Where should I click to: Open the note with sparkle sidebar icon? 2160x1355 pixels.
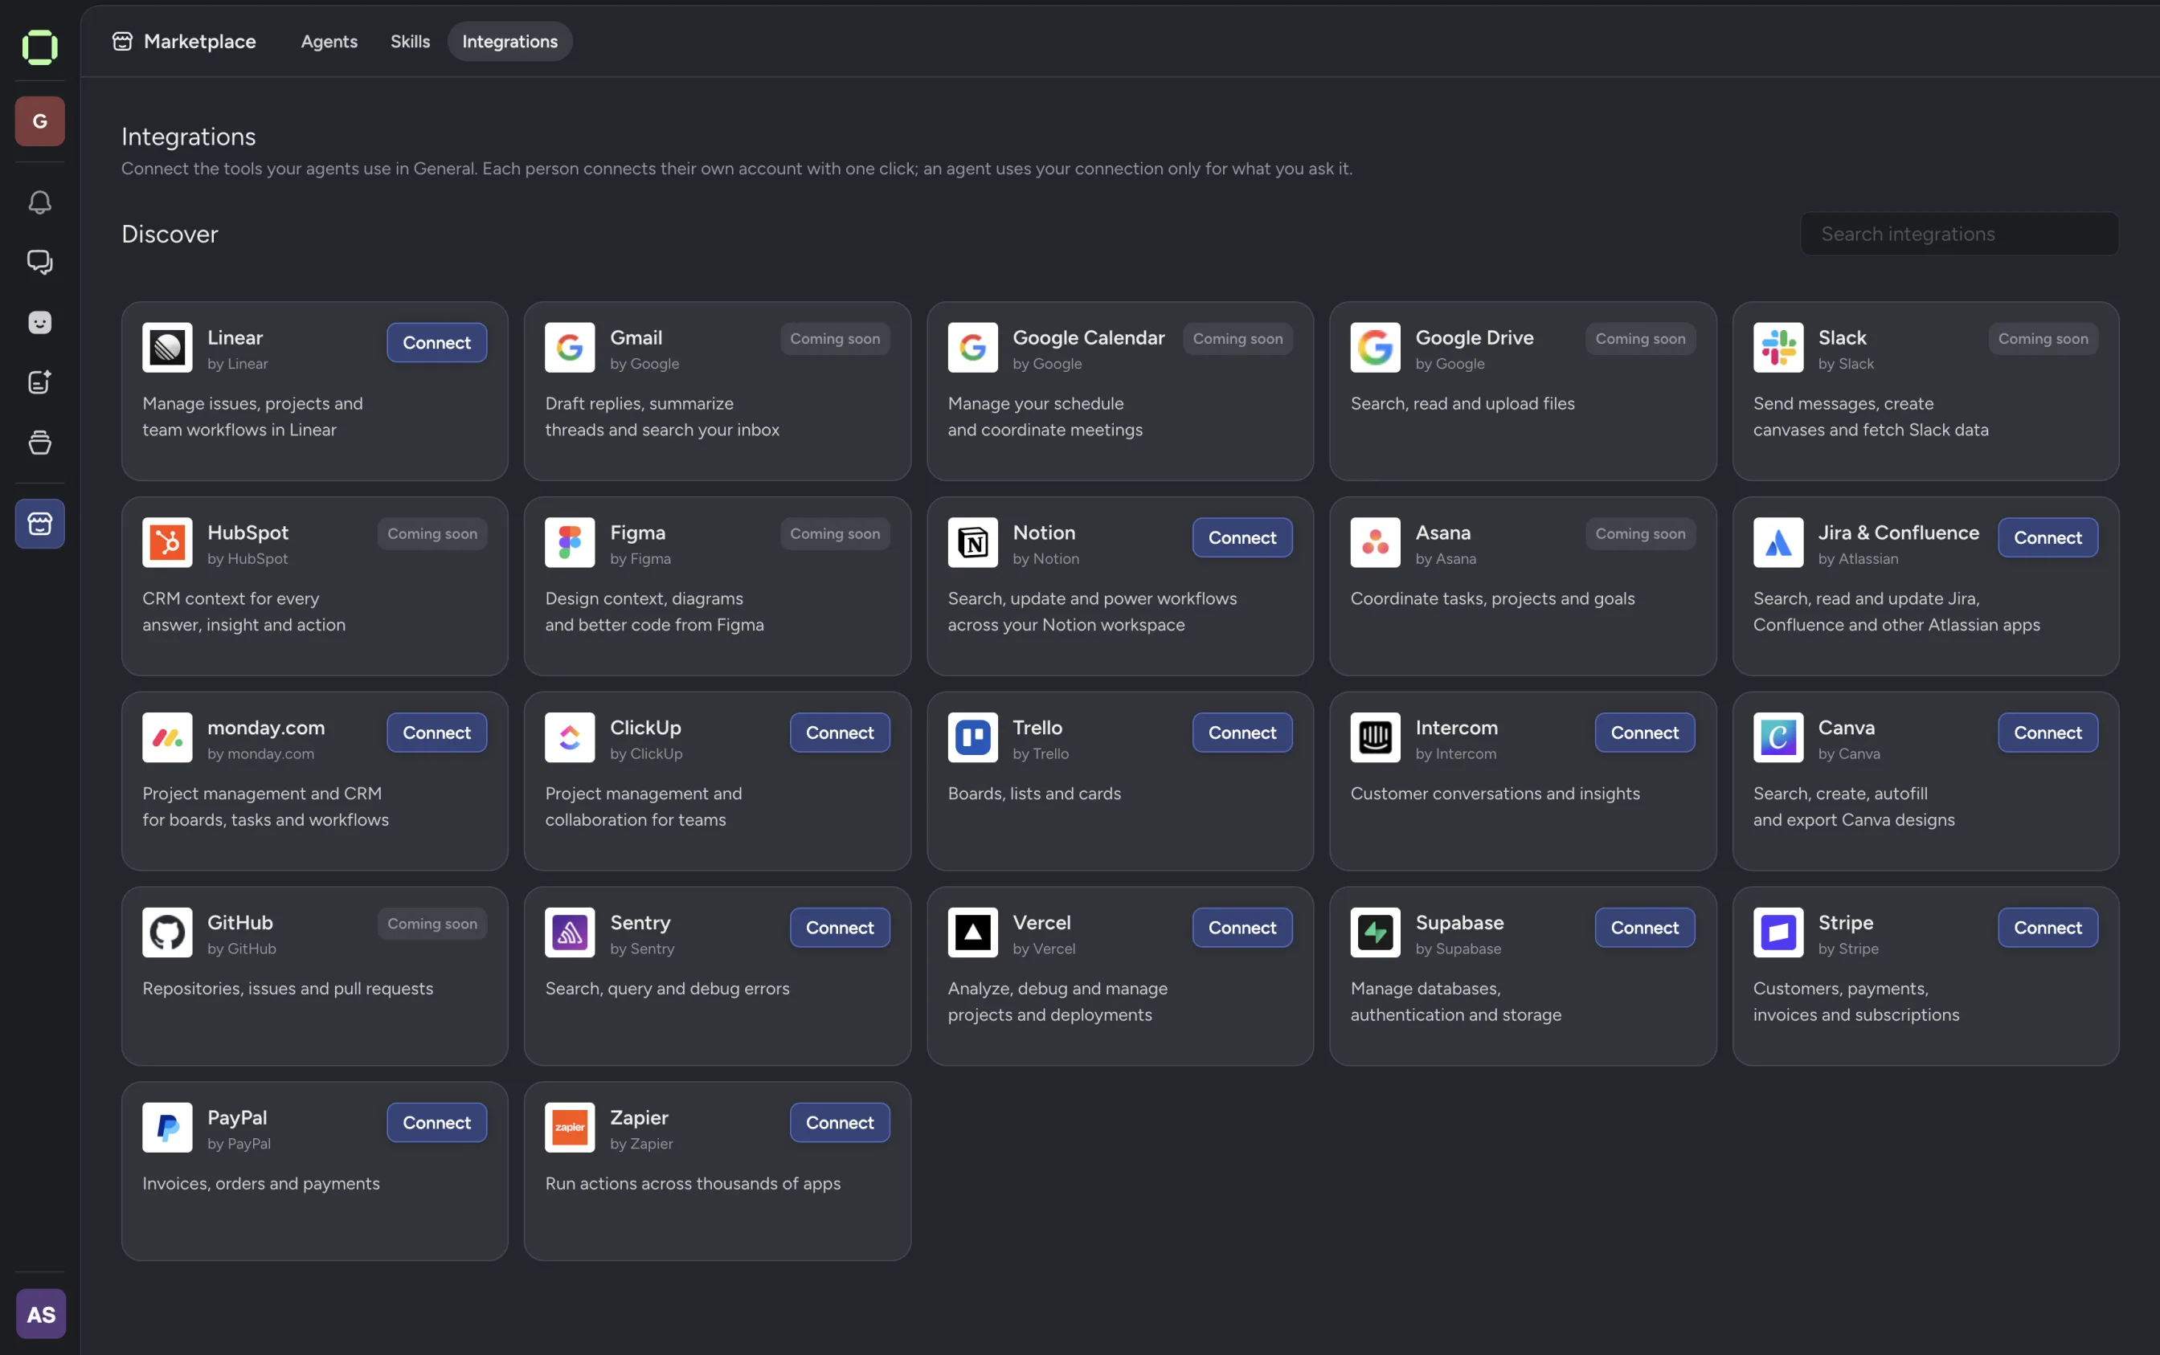click(39, 382)
